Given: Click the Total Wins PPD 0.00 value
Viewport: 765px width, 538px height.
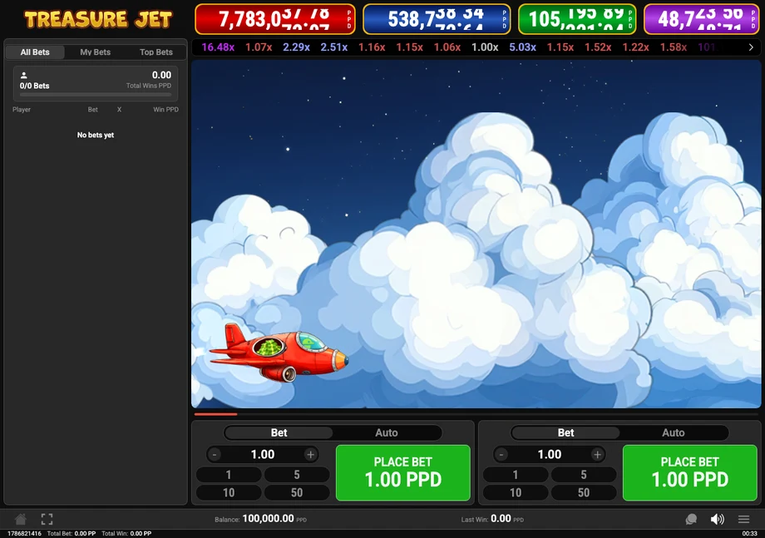Looking at the screenshot, I should click(161, 75).
